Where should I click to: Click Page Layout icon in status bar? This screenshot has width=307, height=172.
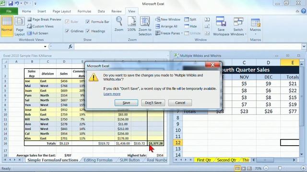[243, 168]
